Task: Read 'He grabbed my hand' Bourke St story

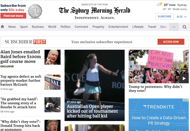Action: (x=19, y=103)
